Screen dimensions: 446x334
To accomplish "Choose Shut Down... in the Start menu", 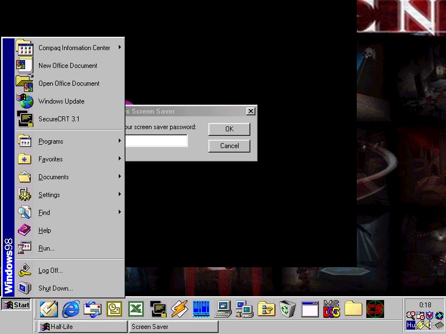I will [69, 288].
